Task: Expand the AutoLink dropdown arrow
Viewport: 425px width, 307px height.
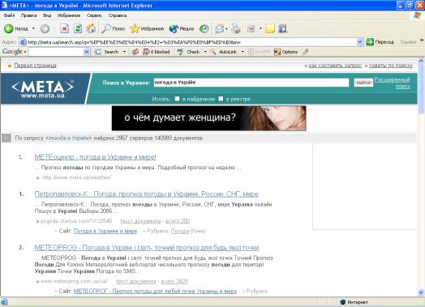Action: tap(243, 52)
